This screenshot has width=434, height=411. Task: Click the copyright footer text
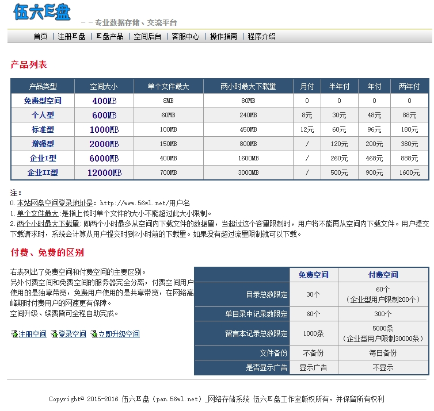(x=217, y=399)
